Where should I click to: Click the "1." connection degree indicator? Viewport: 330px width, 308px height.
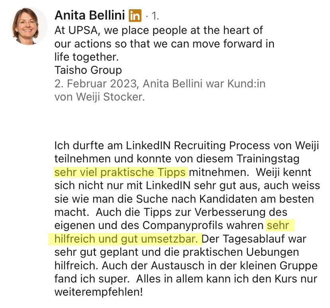tap(154, 16)
